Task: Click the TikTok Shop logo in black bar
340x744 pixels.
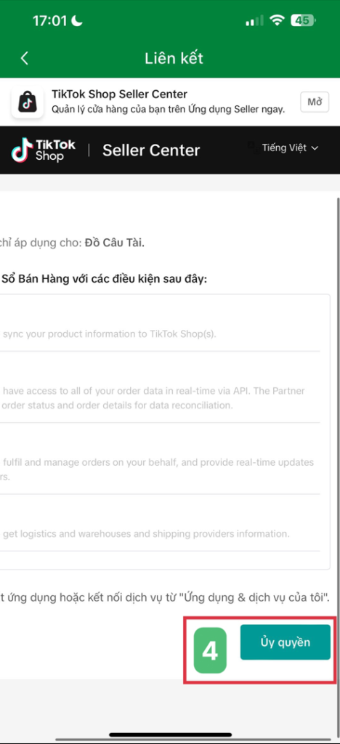Action: coord(43,150)
